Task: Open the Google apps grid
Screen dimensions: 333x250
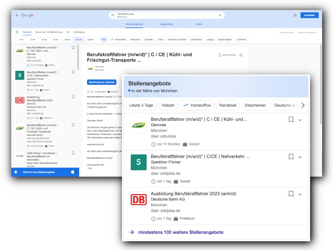Action: click(x=295, y=15)
